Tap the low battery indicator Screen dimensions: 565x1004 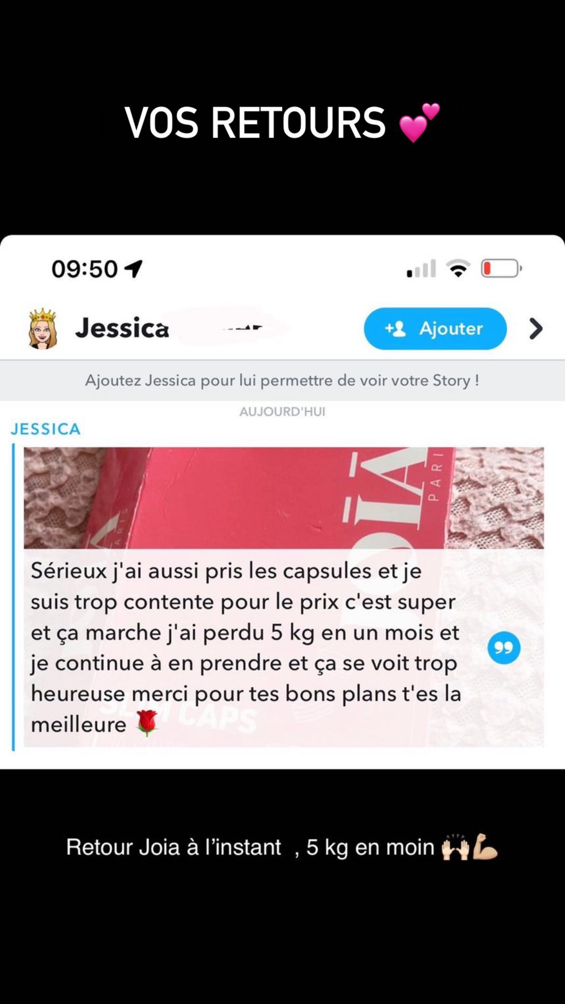click(x=501, y=268)
